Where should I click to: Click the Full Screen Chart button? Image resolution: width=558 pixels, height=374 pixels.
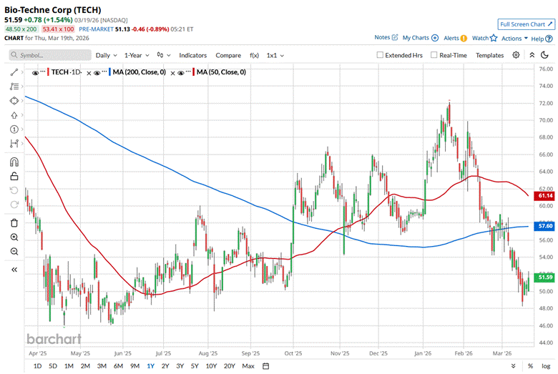pyautogui.click(x=527, y=24)
